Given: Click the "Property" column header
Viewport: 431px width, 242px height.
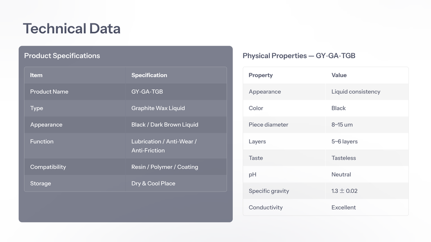Looking at the screenshot, I should click(x=261, y=75).
